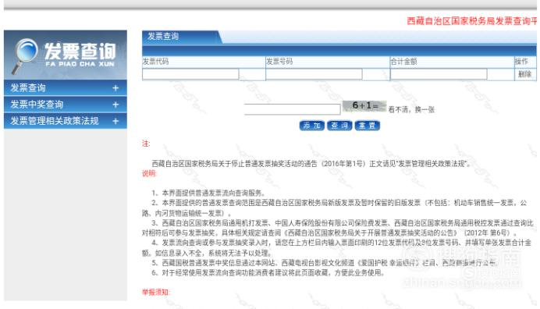Click the 删除 button in the table row
Image resolution: width=540 pixels, height=309 pixels.
(x=525, y=74)
